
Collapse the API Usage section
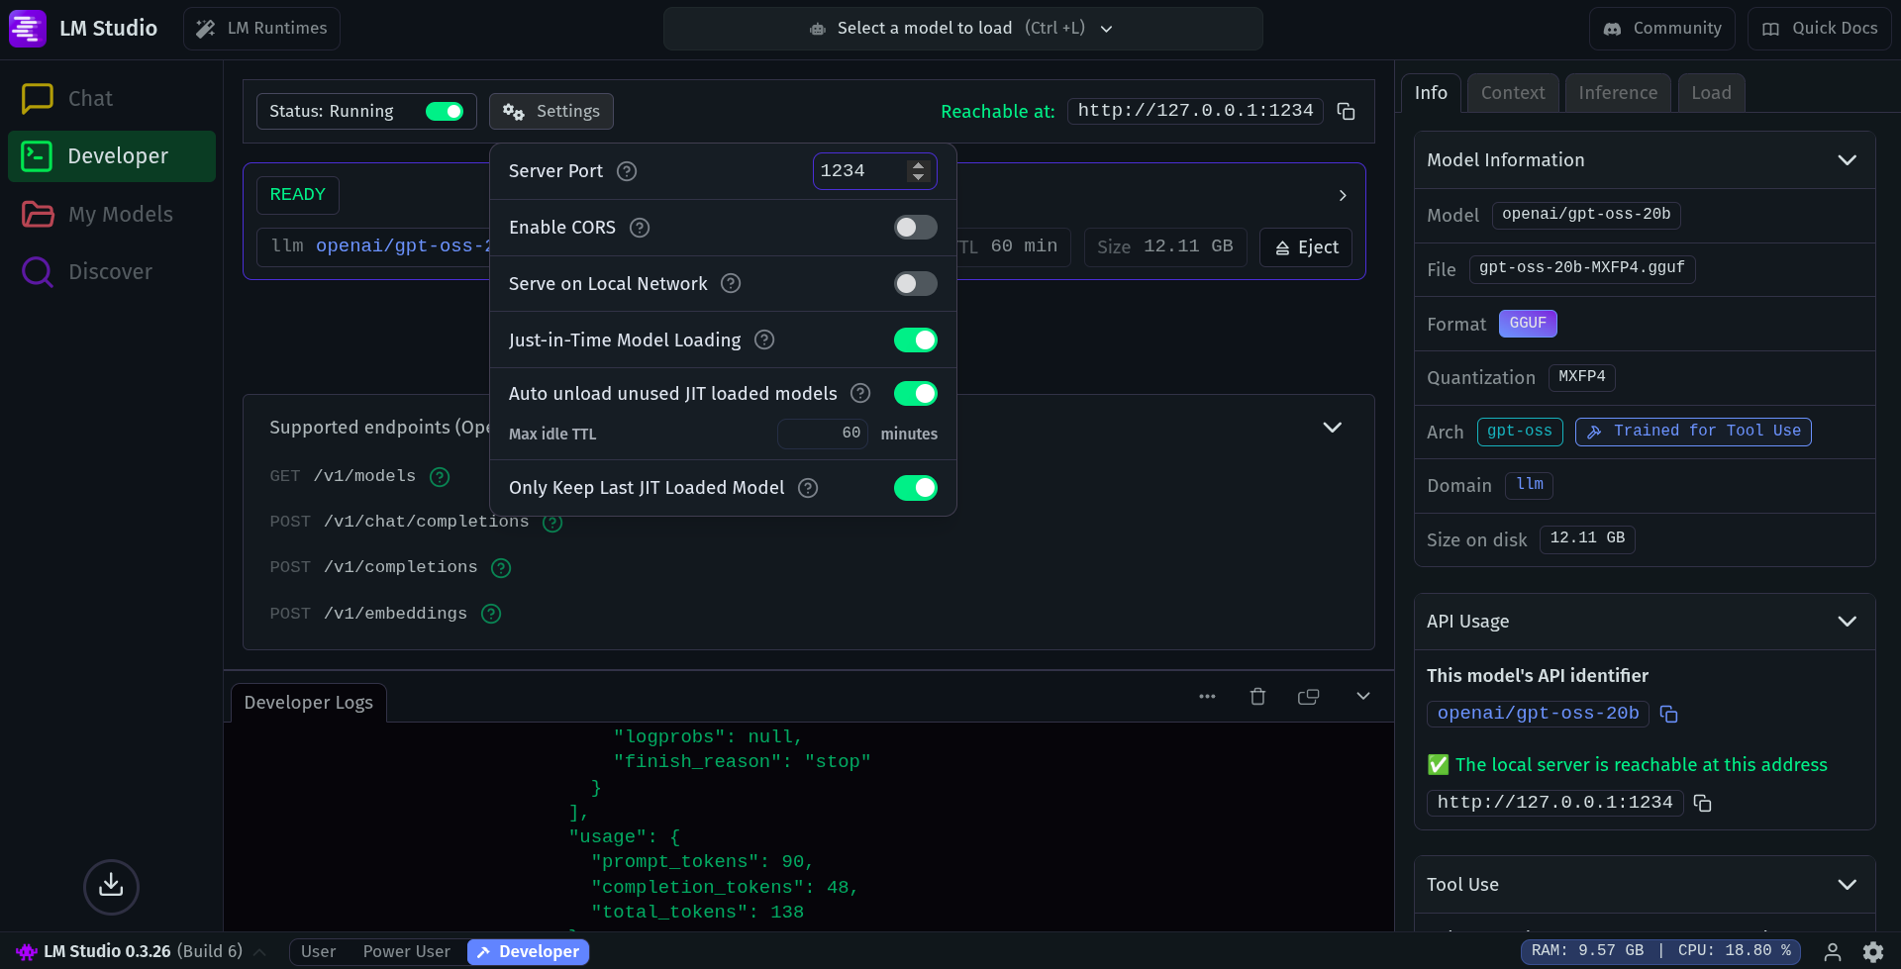click(x=1848, y=621)
